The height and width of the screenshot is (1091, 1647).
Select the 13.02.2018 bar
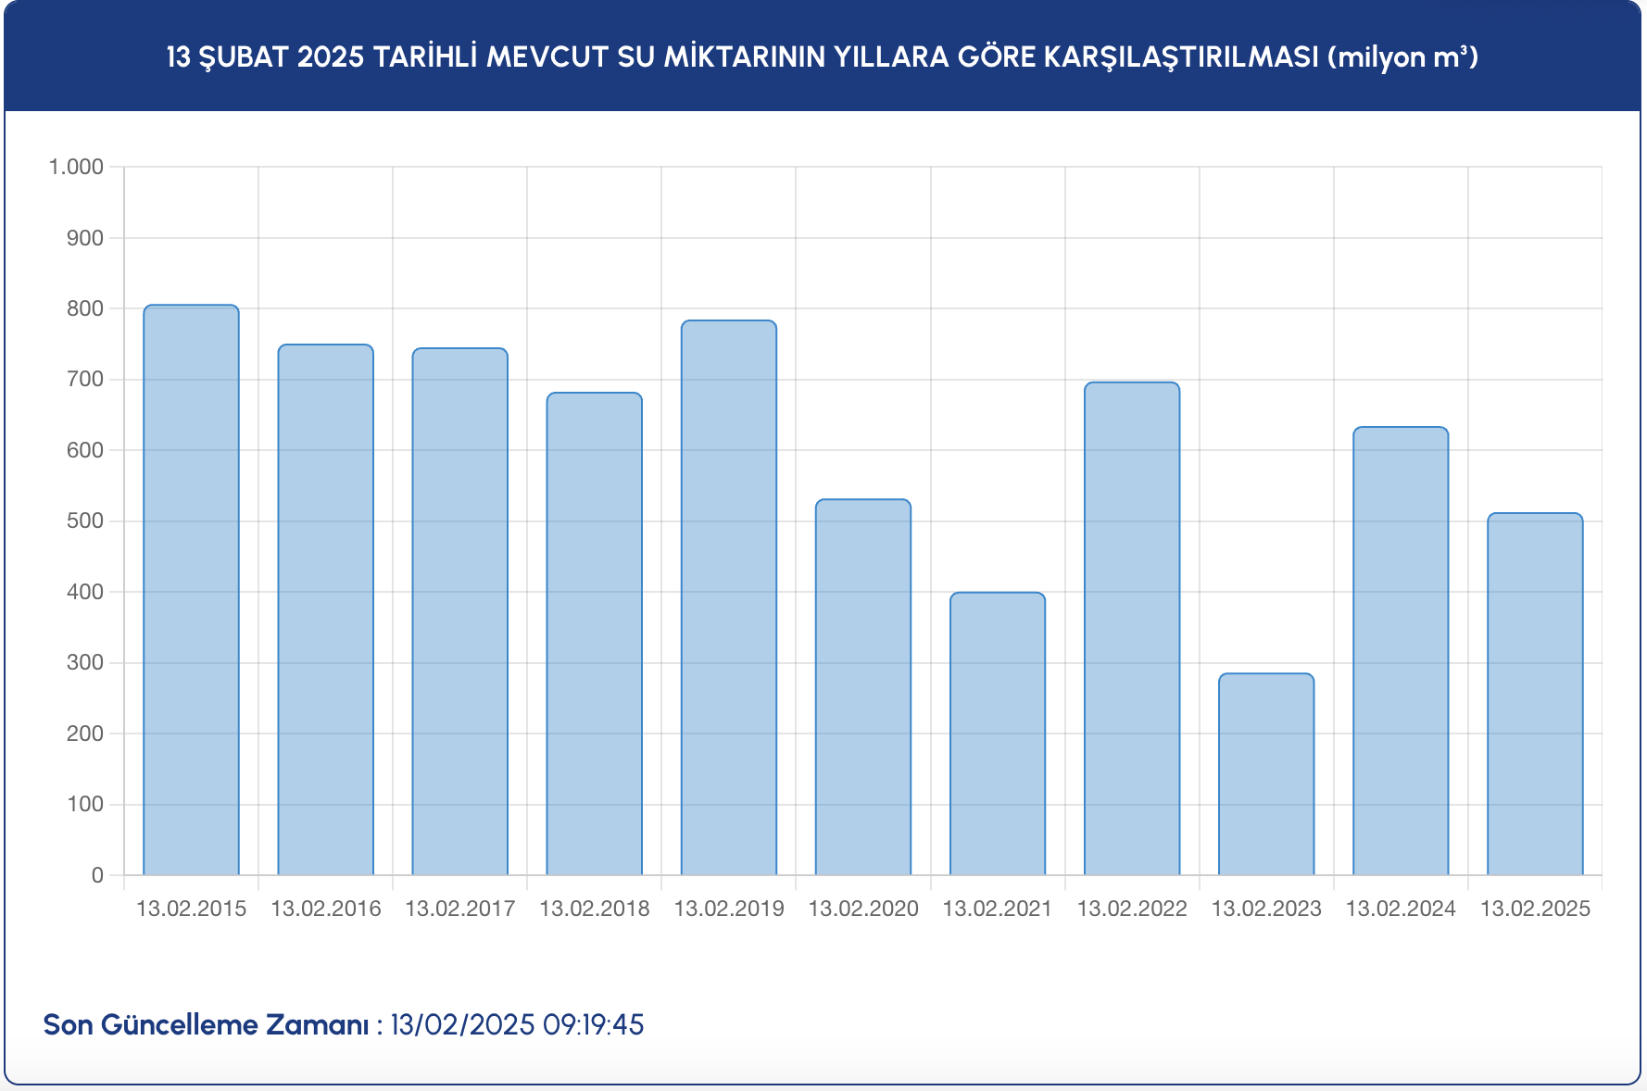coord(594,633)
